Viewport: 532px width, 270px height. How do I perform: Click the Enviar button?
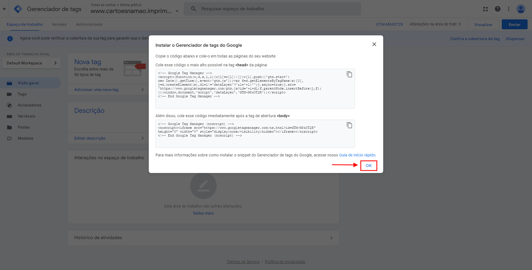click(x=515, y=24)
